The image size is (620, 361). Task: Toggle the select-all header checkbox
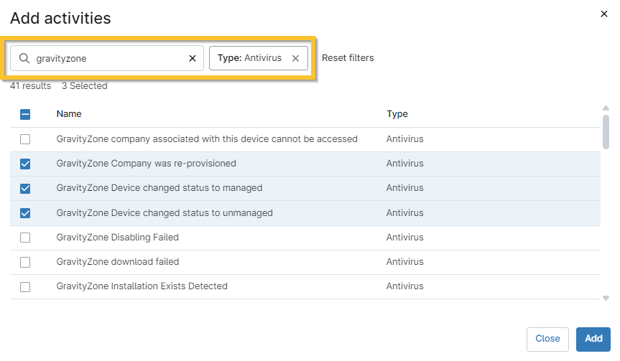tap(25, 114)
